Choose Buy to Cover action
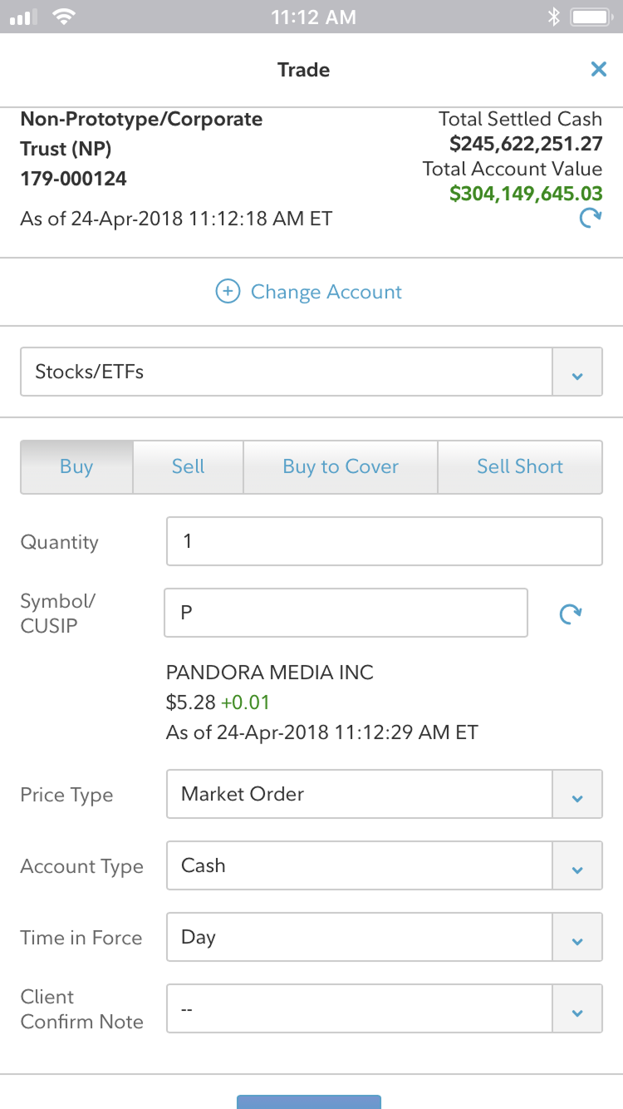The height and width of the screenshot is (1109, 623). (x=341, y=466)
